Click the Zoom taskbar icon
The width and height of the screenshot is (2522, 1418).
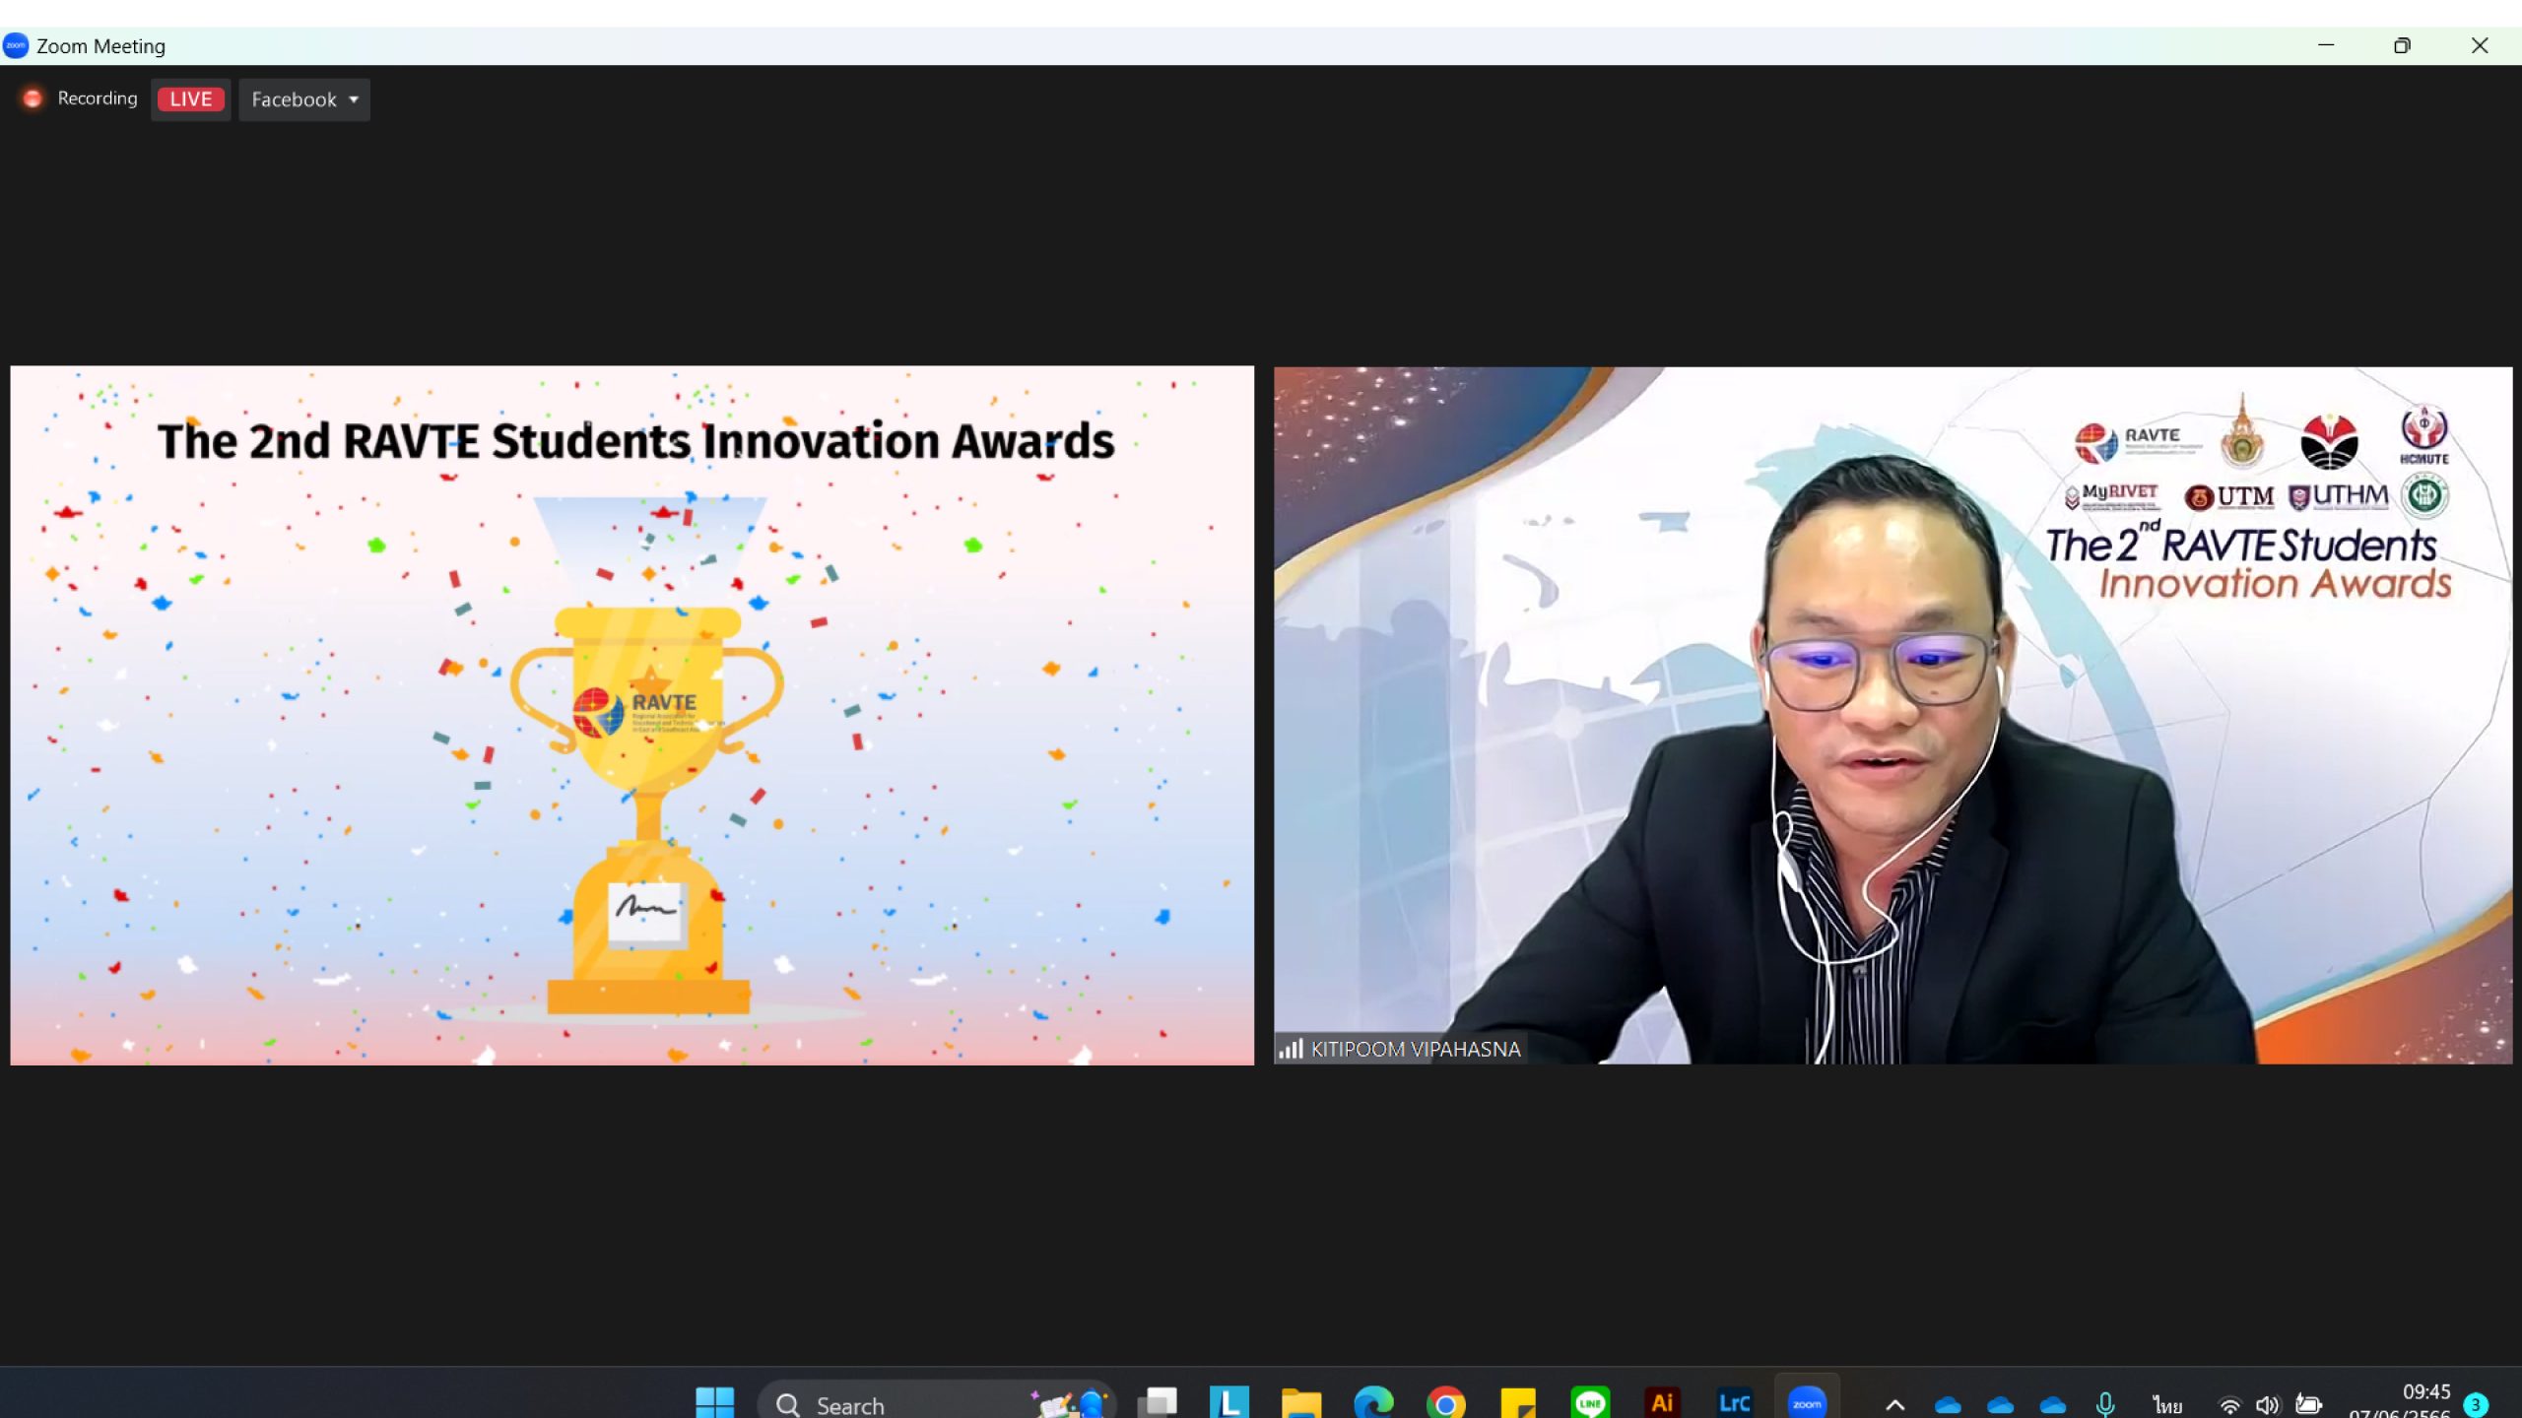pyautogui.click(x=1807, y=1402)
